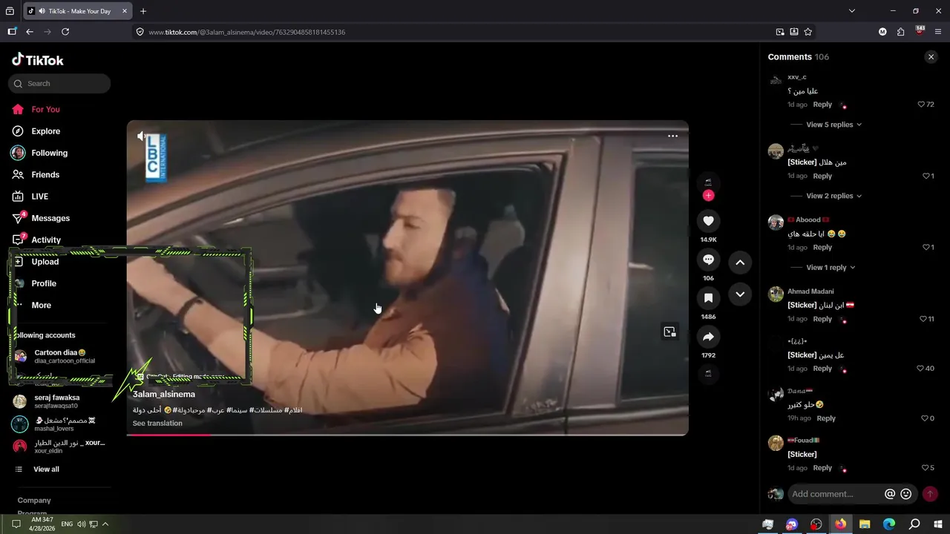Follow creator with red plus button
This screenshot has height=534, width=950.
708,196
